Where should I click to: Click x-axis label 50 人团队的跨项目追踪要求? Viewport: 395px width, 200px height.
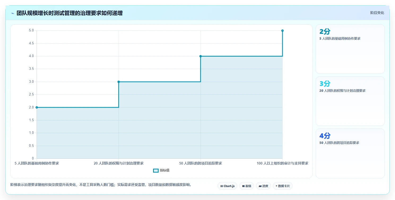tap(201, 163)
